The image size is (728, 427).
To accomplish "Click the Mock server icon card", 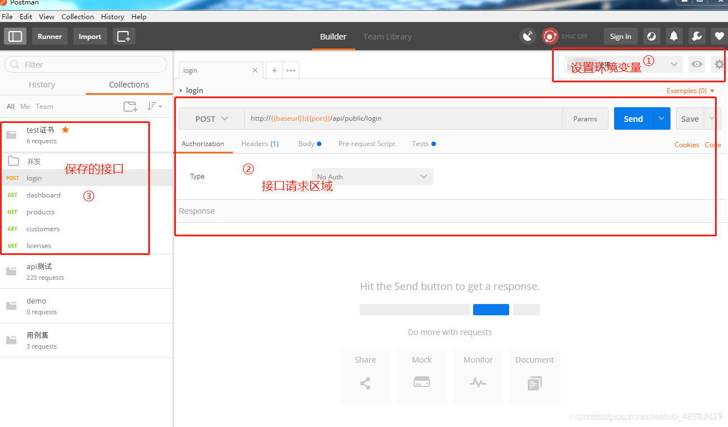I will point(422,376).
